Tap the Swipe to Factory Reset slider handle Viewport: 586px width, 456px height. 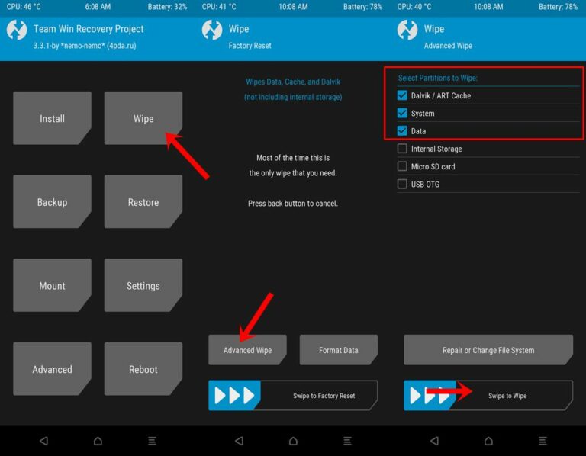point(234,396)
